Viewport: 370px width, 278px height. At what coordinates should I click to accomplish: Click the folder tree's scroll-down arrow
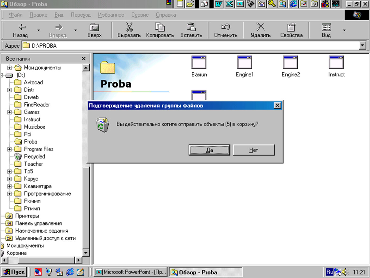86,253
